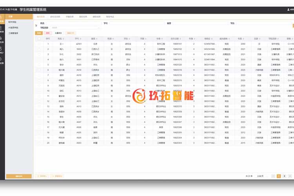Click student number cell "a2001"
This screenshot has height=196, width=294.
click(79, 44)
